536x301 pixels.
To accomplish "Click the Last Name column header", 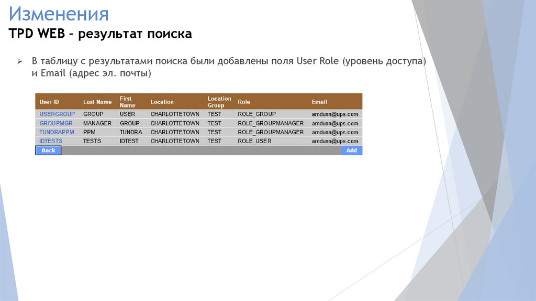I will 97,102.
